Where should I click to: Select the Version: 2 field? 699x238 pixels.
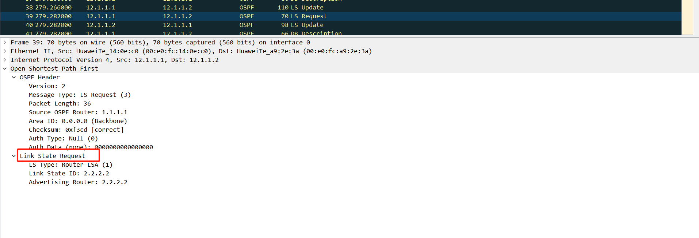click(x=47, y=86)
